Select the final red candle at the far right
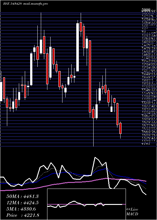The height and width of the screenshot is (220, 157). coord(120,128)
